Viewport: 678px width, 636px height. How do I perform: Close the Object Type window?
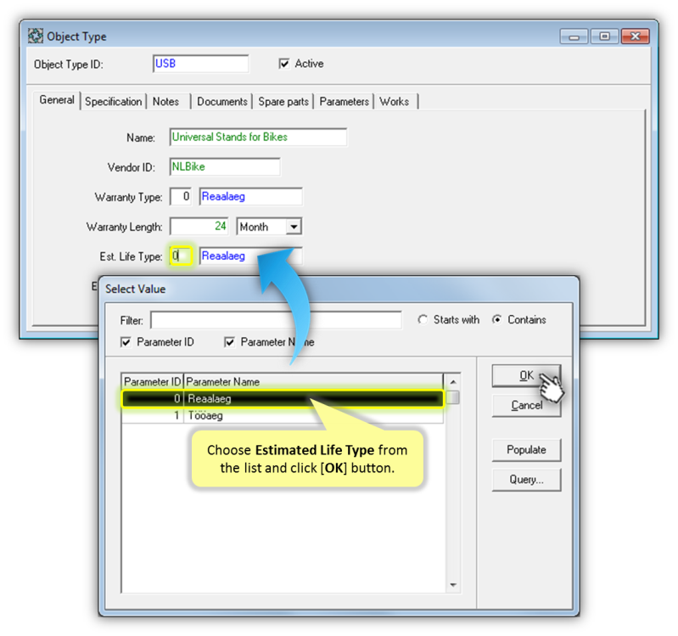636,37
